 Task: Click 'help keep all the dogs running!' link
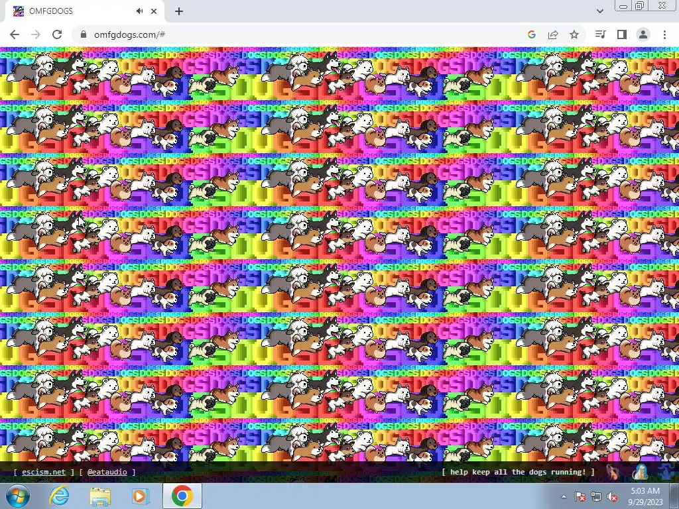point(518,472)
